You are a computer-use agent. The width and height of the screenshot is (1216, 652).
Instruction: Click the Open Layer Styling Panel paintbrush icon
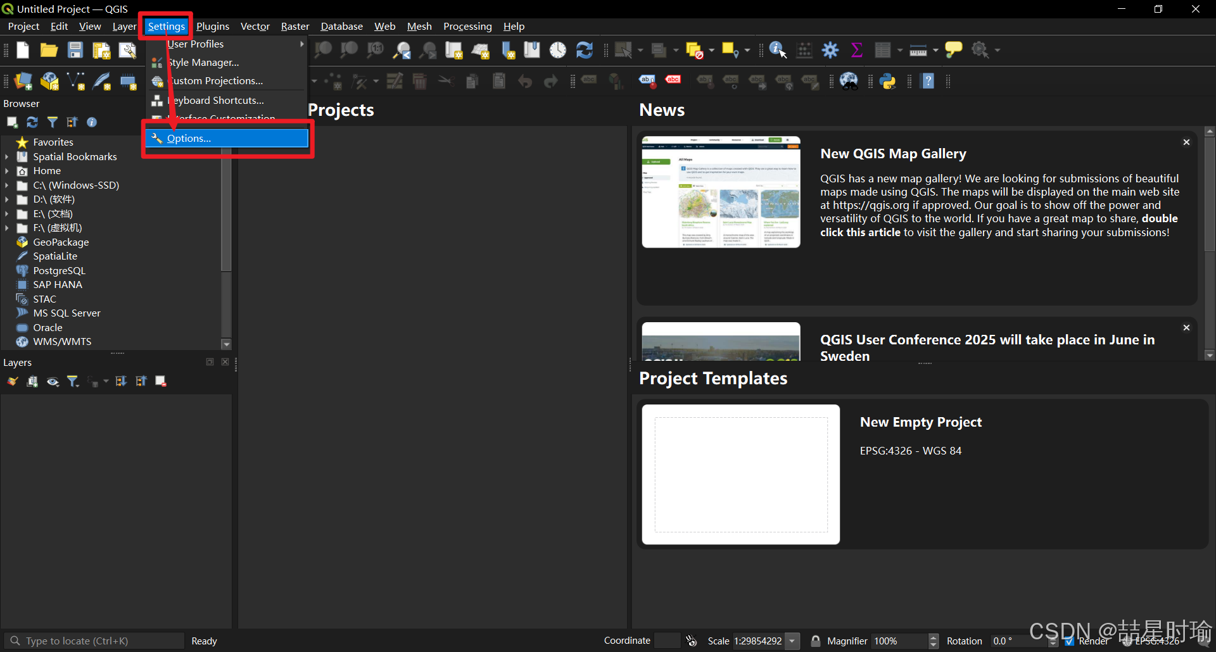(x=12, y=381)
